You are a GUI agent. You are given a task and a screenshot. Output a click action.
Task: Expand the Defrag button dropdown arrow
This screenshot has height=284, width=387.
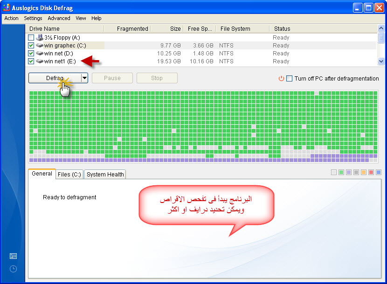pyautogui.click(x=84, y=78)
